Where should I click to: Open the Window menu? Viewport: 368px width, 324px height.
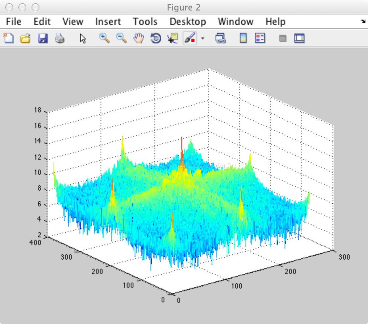(x=236, y=22)
